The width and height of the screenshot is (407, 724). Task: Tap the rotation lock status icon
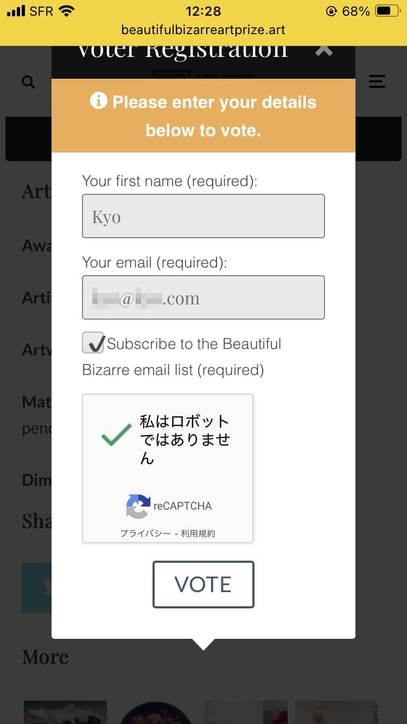pyautogui.click(x=331, y=11)
